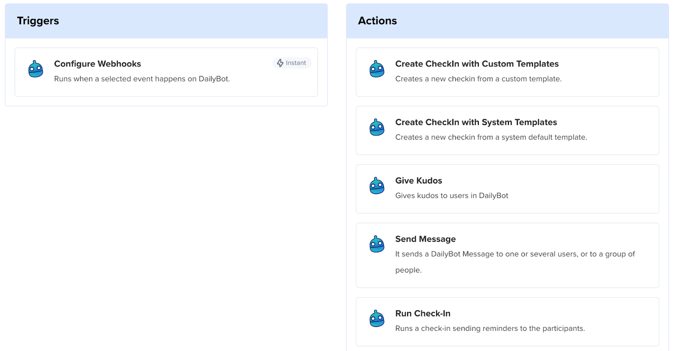
Task: Click 'Creates a new checkin from a system default template.'
Action: [x=491, y=137]
